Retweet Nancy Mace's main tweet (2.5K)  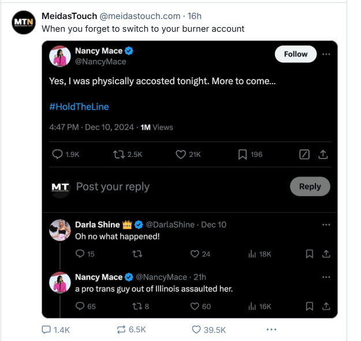tap(119, 154)
